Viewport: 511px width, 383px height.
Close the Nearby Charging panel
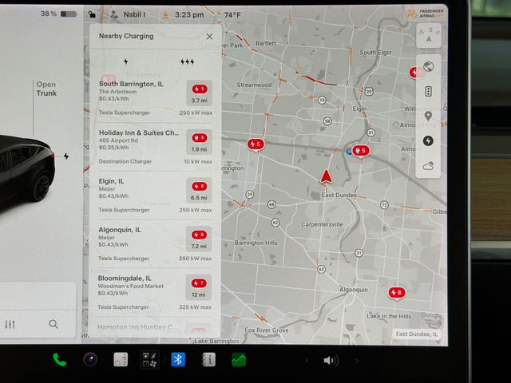[209, 37]
